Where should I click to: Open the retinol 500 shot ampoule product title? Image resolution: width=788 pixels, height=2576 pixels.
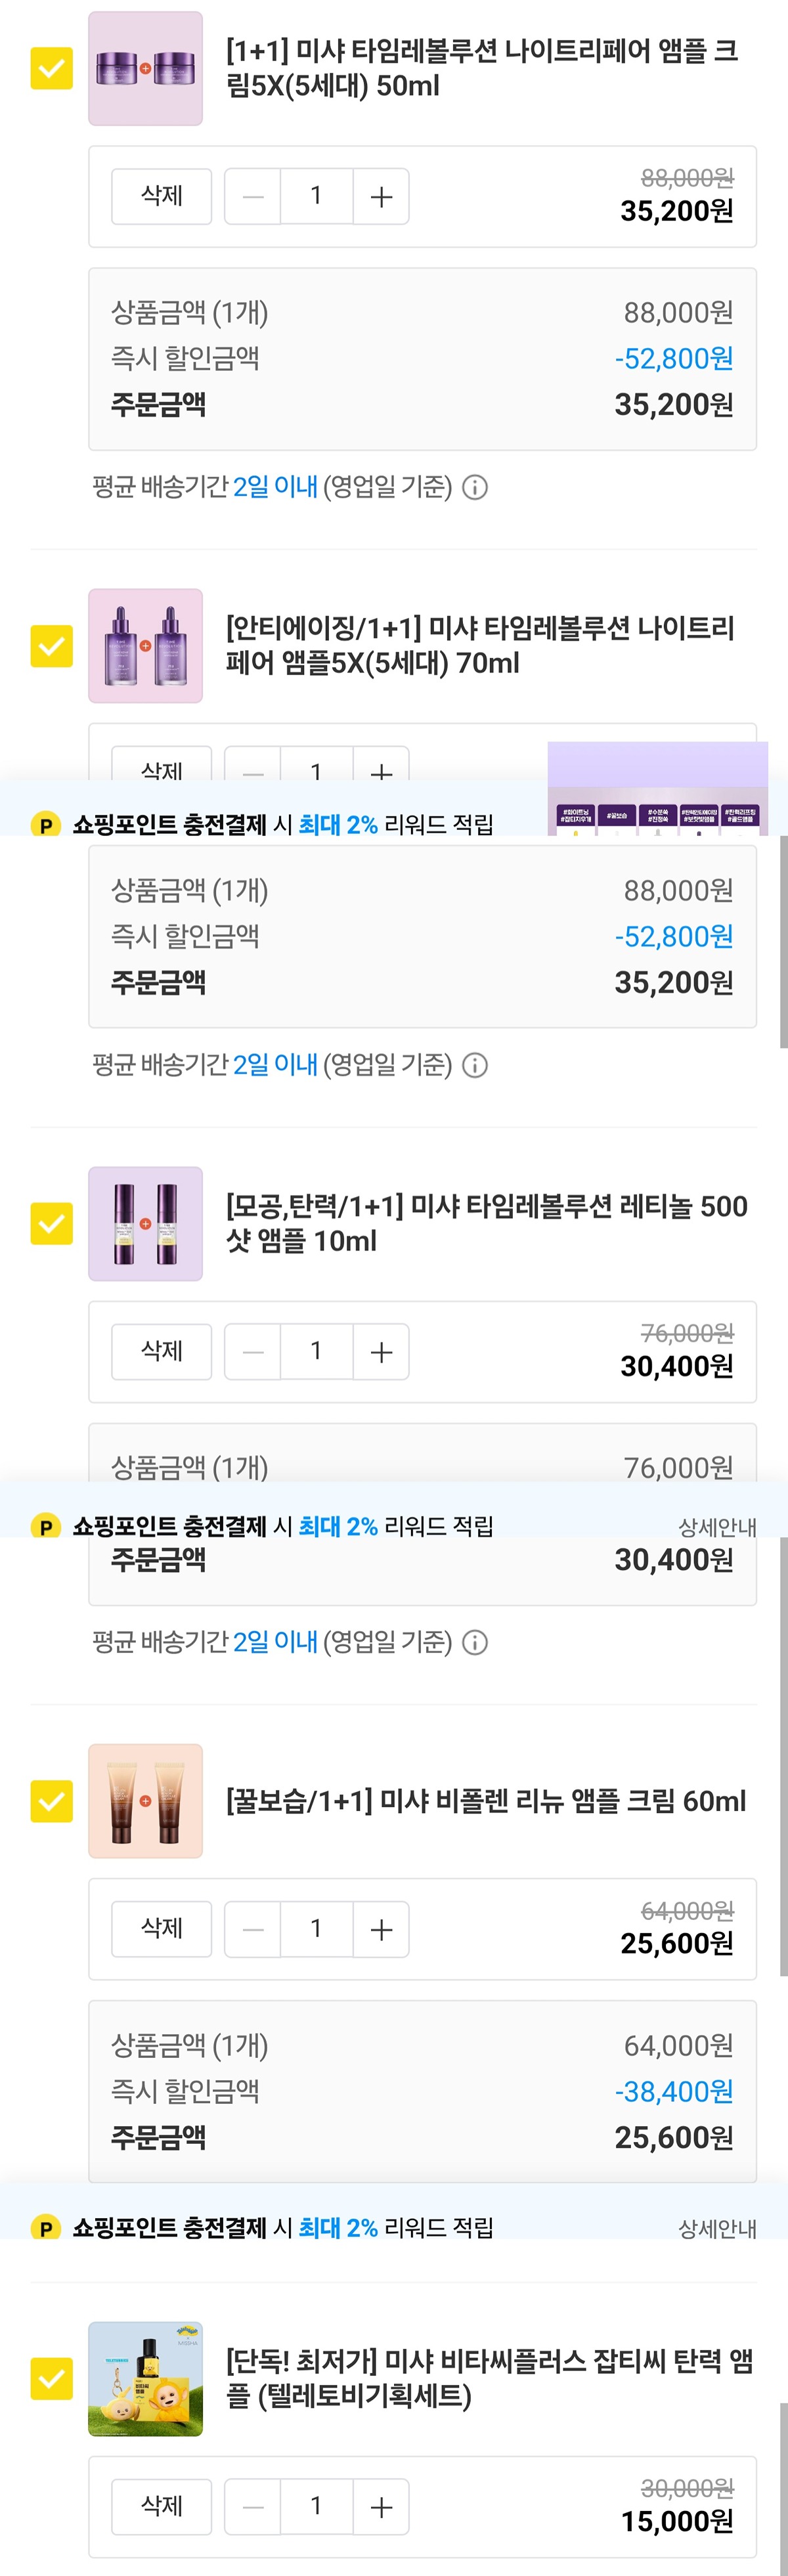click(x=486, y=1223)
